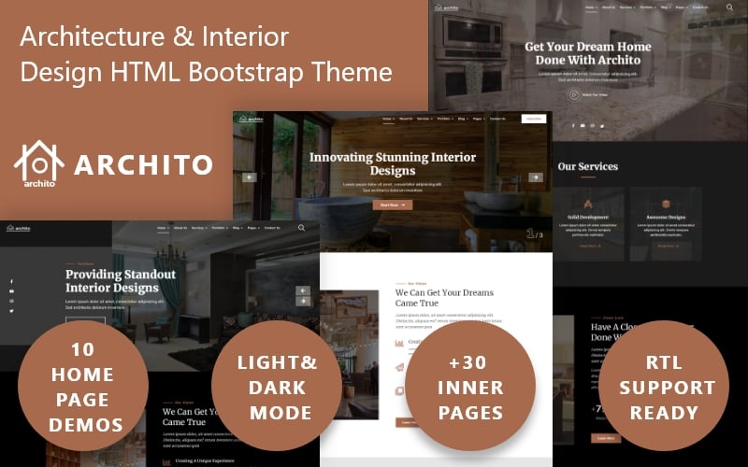Open About Us in 'Innovating Stunning' navigation
748x467 pixels.
[x=406, y=119]
